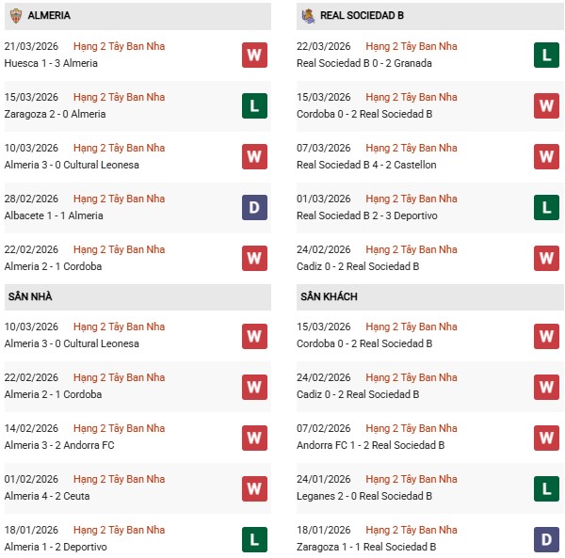This screenshot has height=558, width=565.
Task: Click the L badge for Real Sociedad B 0 - 2 Granada
Action: [546, 56]
